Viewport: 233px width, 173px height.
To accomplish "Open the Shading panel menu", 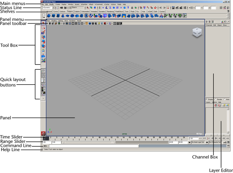I will 54,21.
